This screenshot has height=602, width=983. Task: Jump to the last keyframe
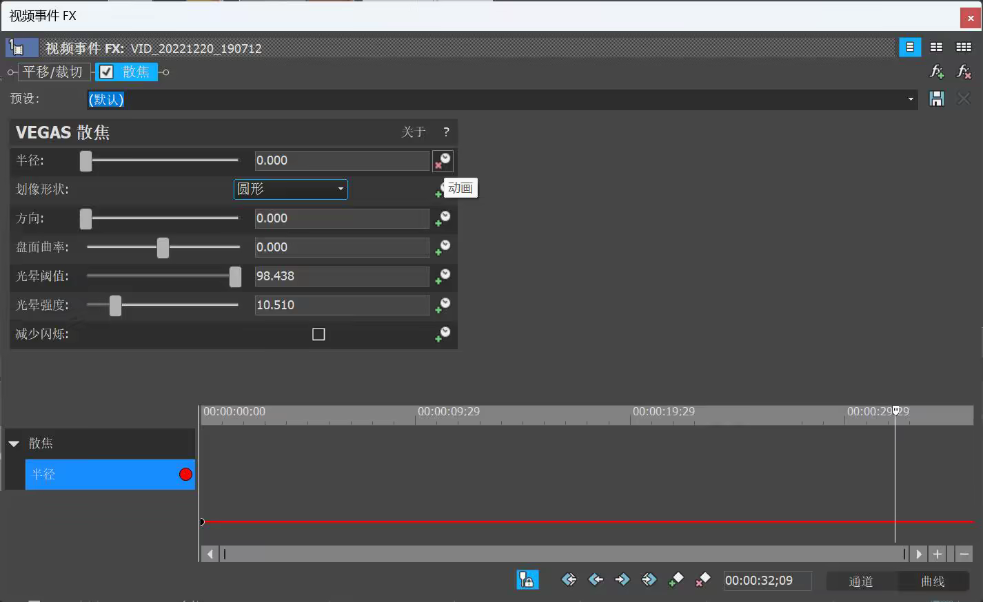pos(649,580)
